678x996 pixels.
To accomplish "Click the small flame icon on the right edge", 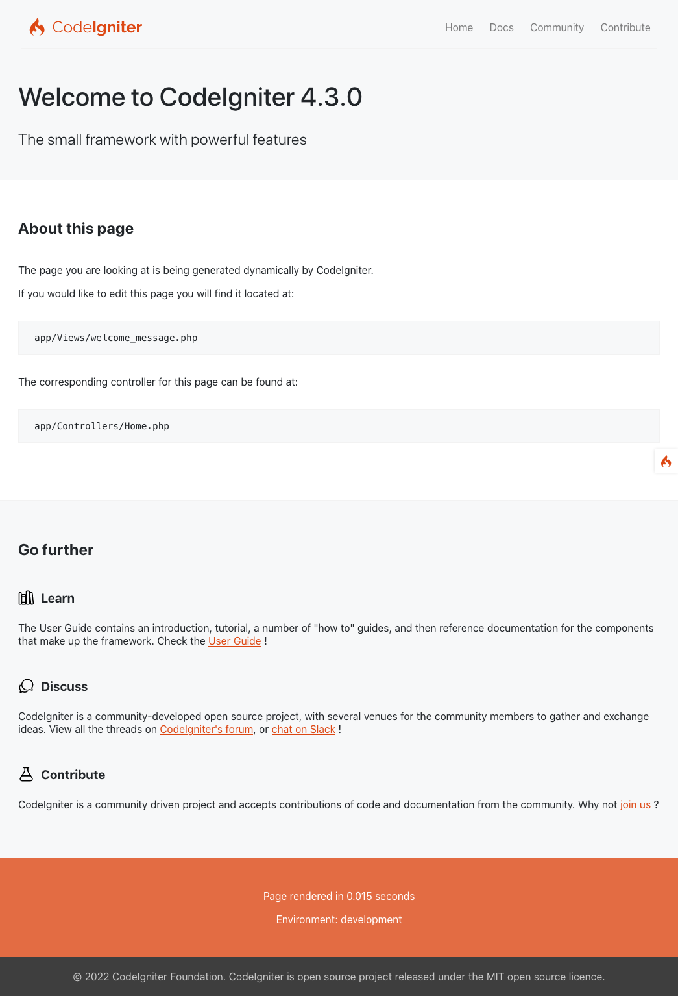I will [x=666, y=461].
